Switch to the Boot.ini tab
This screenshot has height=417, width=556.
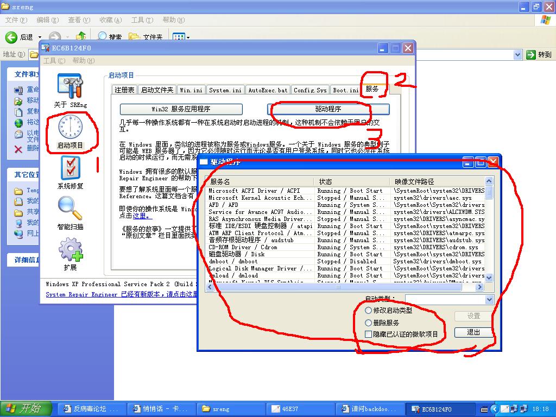pos(345,90)
